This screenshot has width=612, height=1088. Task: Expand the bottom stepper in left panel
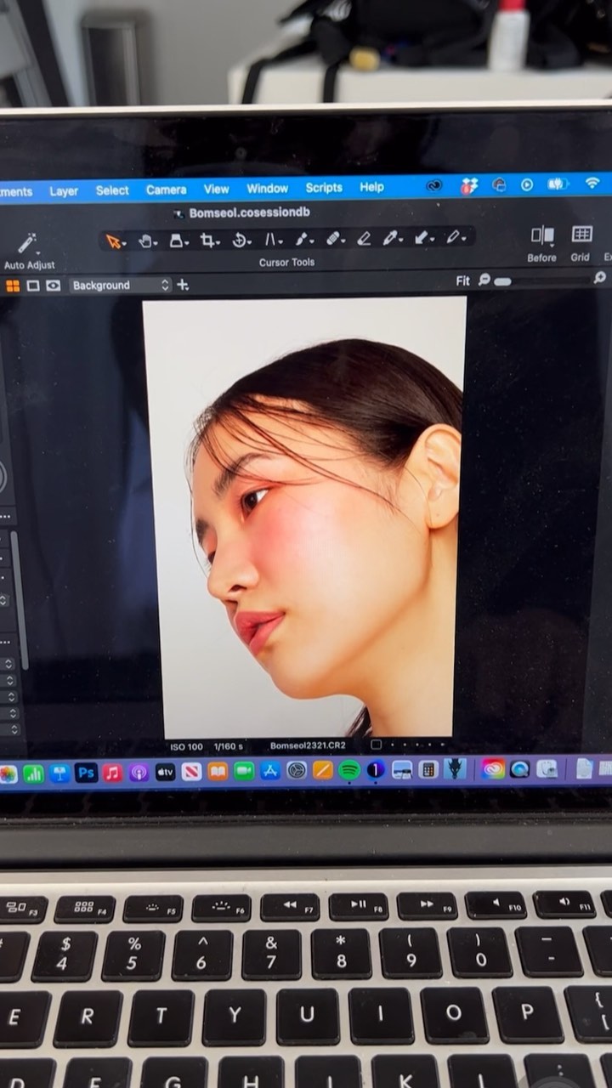coord(8,729)
